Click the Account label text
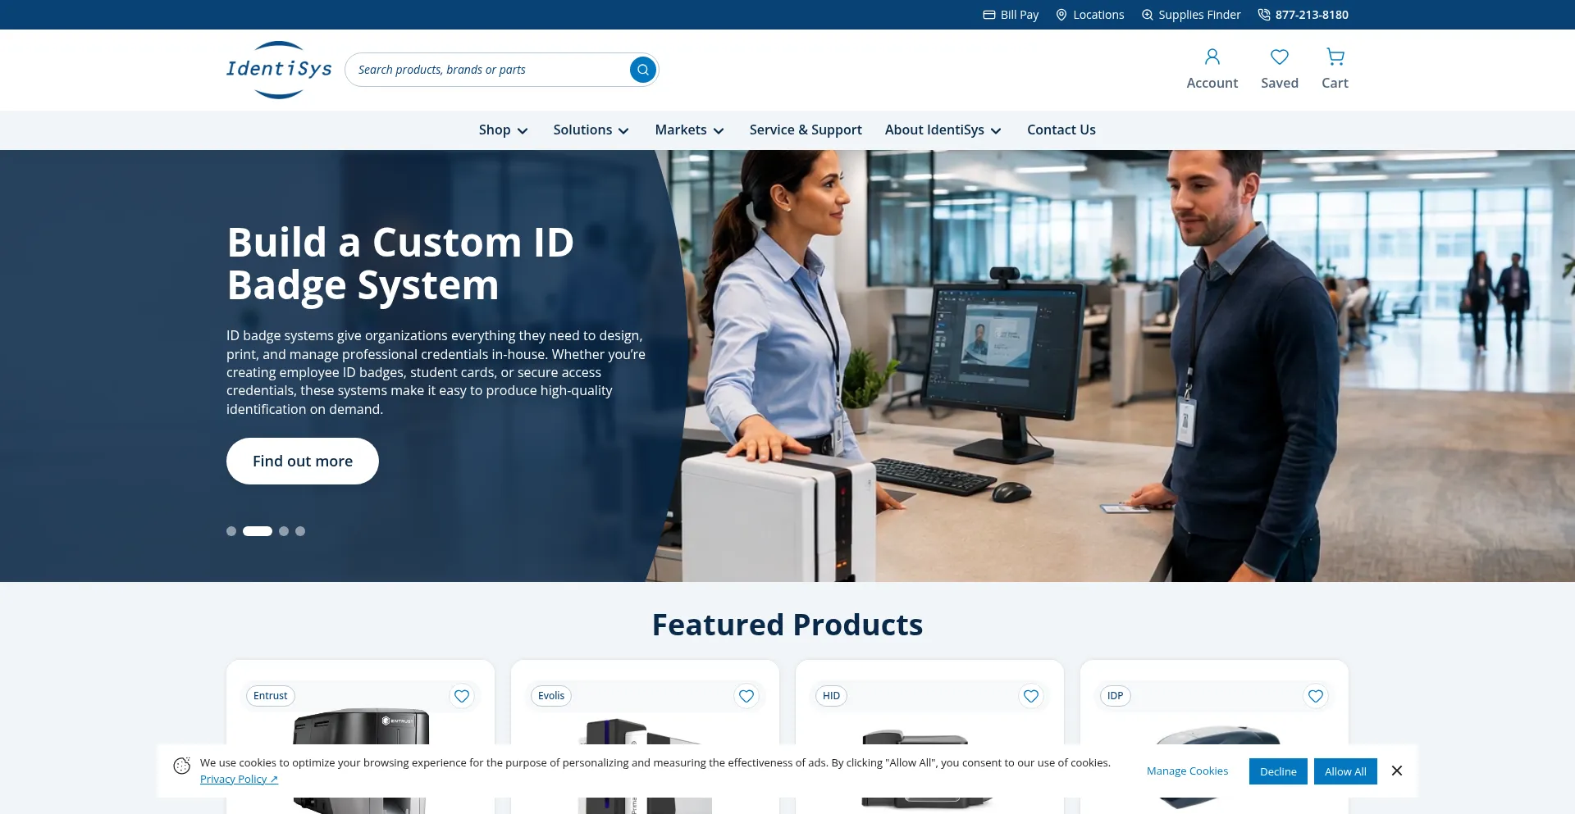This screenshot has width=1575, height=814. pyautogui.click(x=1212, y=83)
